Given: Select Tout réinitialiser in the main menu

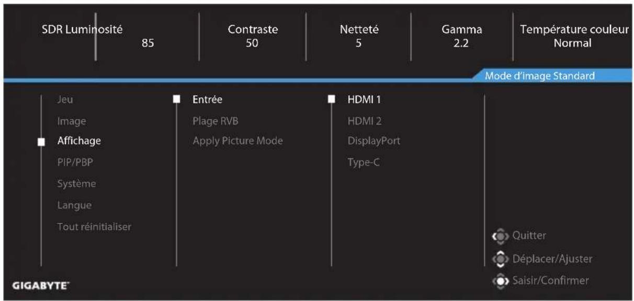Looking at the screenshot, I should click(x=94, y=227).
